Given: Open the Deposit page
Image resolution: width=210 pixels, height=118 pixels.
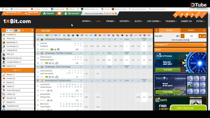Looking at the screenshot, I should pyautogui.click(x=48, y=13).
